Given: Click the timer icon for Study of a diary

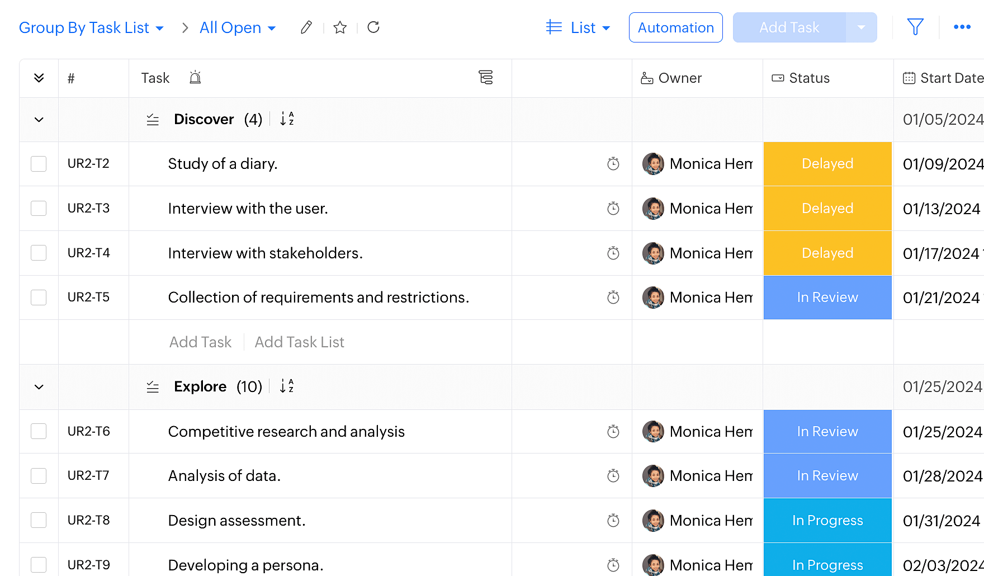Looking at the screenshot, I should [x=613, y=164].
